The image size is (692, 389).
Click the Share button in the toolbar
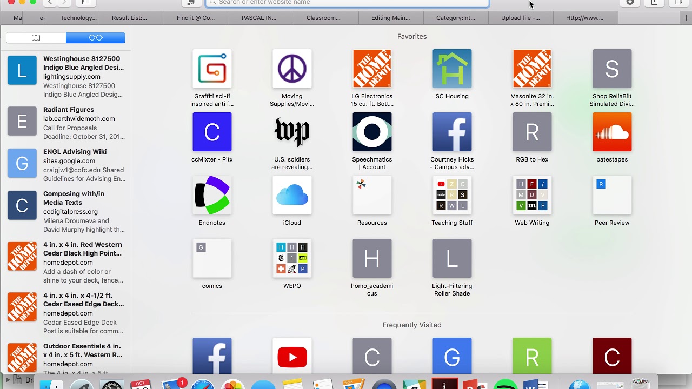655,2
